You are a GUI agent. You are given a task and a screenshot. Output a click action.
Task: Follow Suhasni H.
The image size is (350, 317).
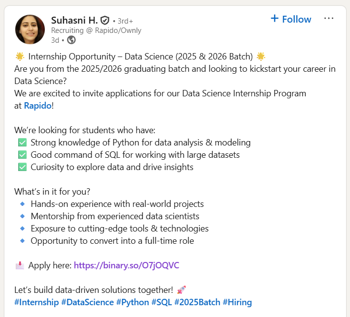[291, 19]
